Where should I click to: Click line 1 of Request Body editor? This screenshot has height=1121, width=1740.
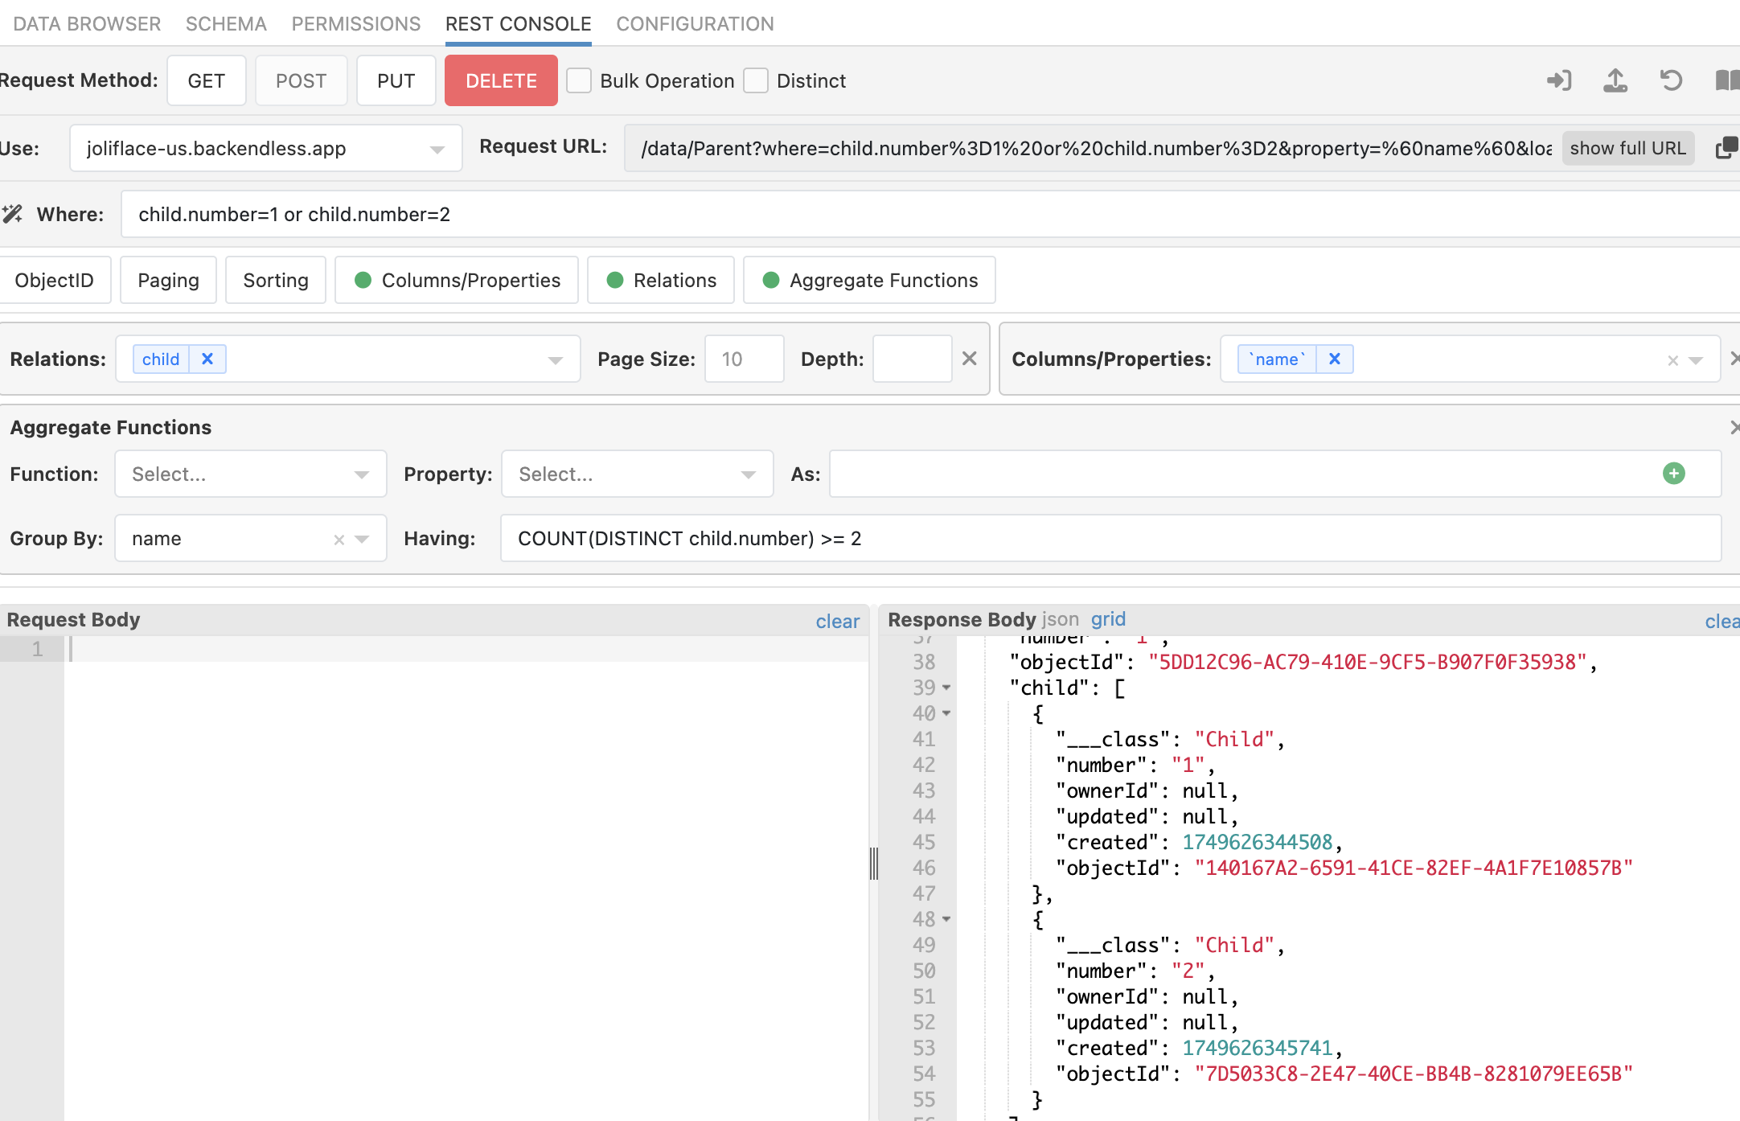coord(466,649)
